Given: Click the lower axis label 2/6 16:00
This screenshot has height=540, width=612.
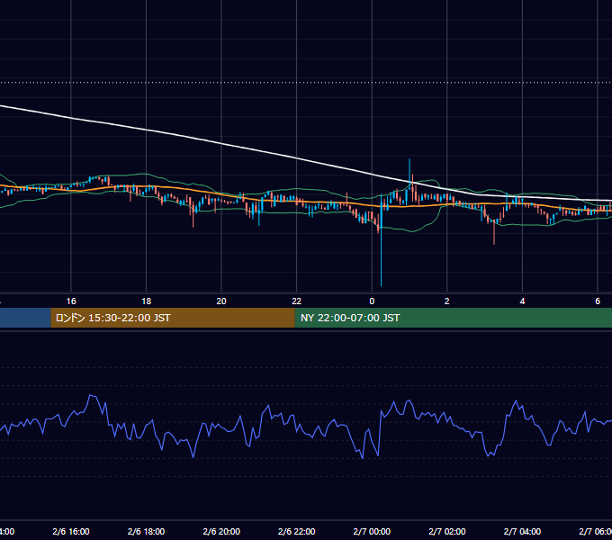Looking at the screenshot, I should click(x=71, y=531).
